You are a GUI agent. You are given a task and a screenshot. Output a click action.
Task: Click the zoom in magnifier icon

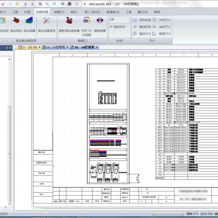[x=40, y=4]
